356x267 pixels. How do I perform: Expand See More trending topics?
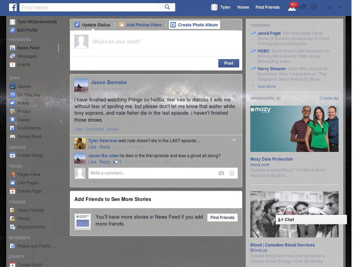pos(267,87)
